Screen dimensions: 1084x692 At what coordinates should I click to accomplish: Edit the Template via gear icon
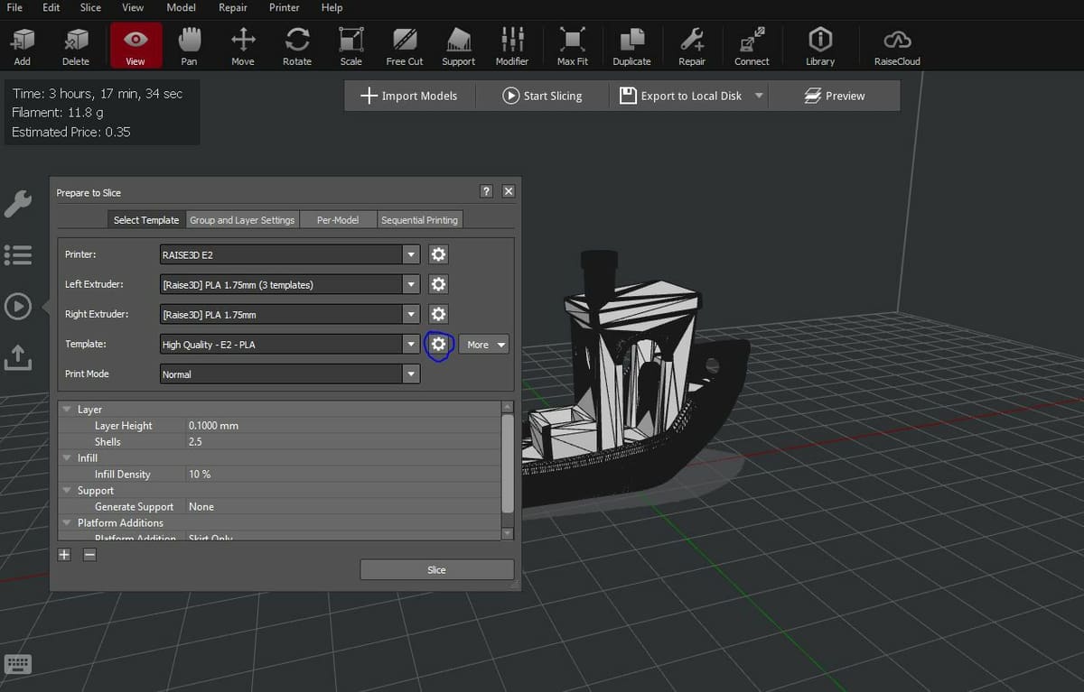438,344
